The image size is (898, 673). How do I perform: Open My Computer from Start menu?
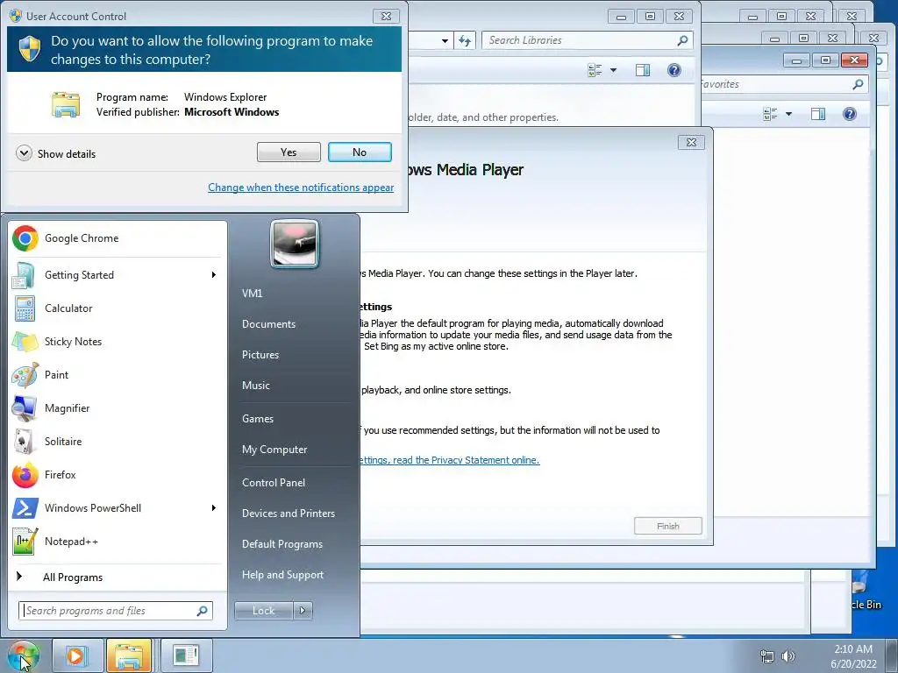tap(274, 450)
